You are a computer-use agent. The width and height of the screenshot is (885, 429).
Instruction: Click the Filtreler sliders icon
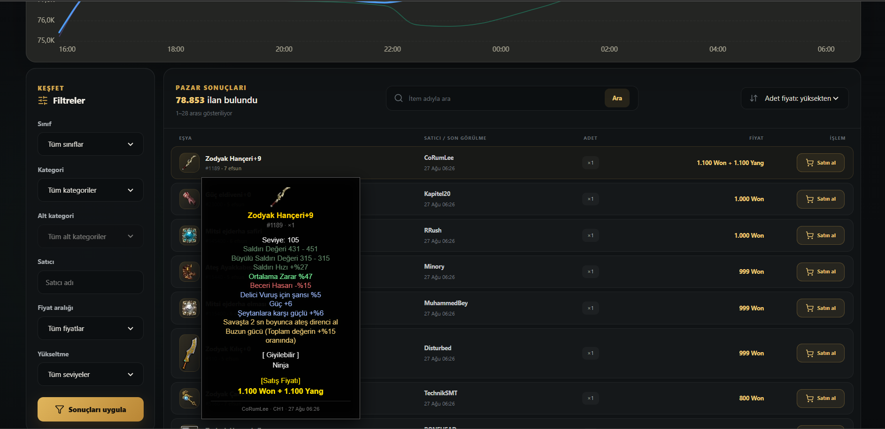coord(43,100)
